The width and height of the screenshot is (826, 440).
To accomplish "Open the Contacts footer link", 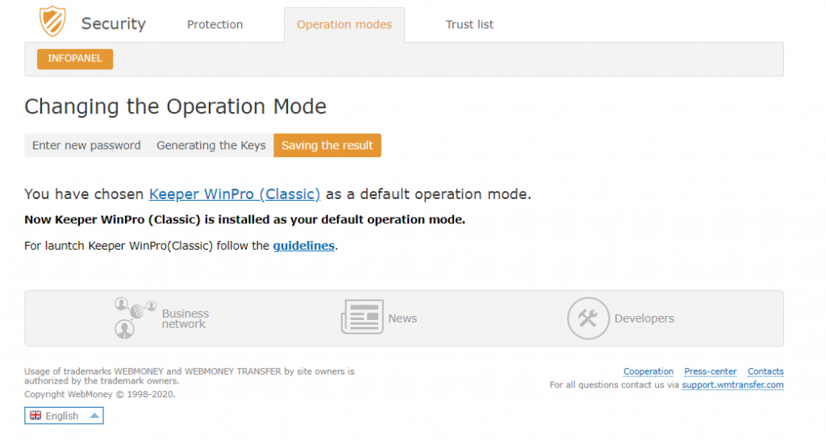I will click(x=766, y=372).
